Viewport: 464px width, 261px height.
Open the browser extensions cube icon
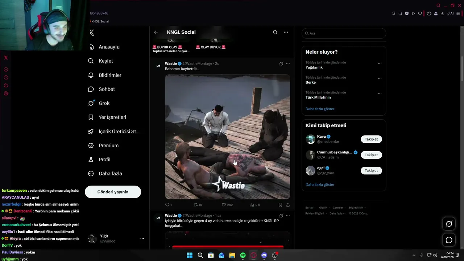[x=429, y=14]
